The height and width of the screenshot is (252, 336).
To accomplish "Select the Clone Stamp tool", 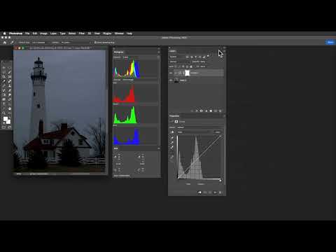I will click(x=10, y=85).
